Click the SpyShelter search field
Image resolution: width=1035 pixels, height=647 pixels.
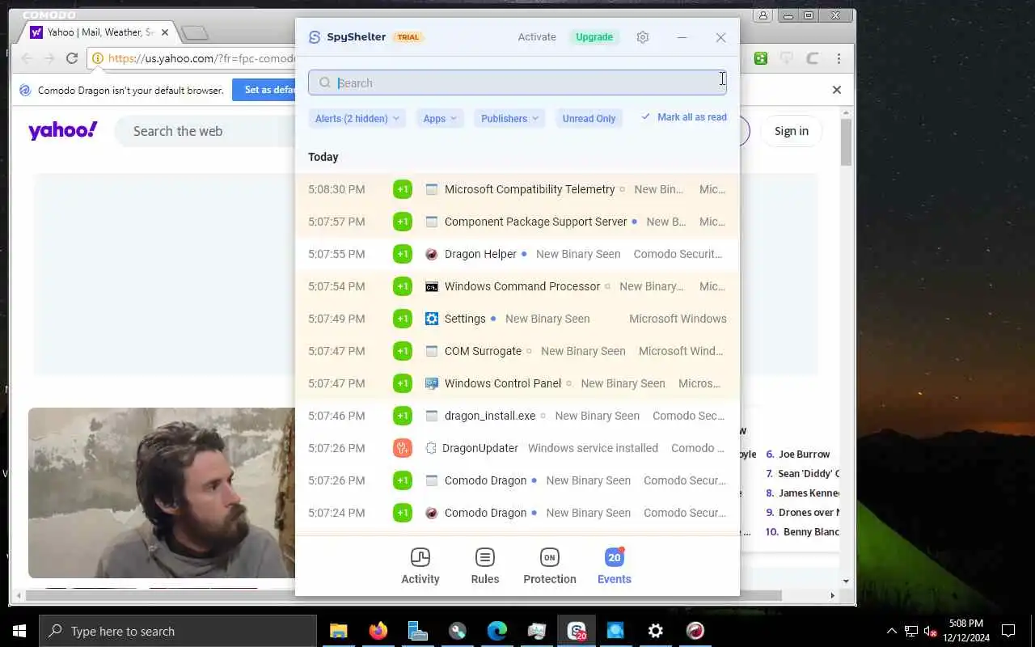pos(517,82)
